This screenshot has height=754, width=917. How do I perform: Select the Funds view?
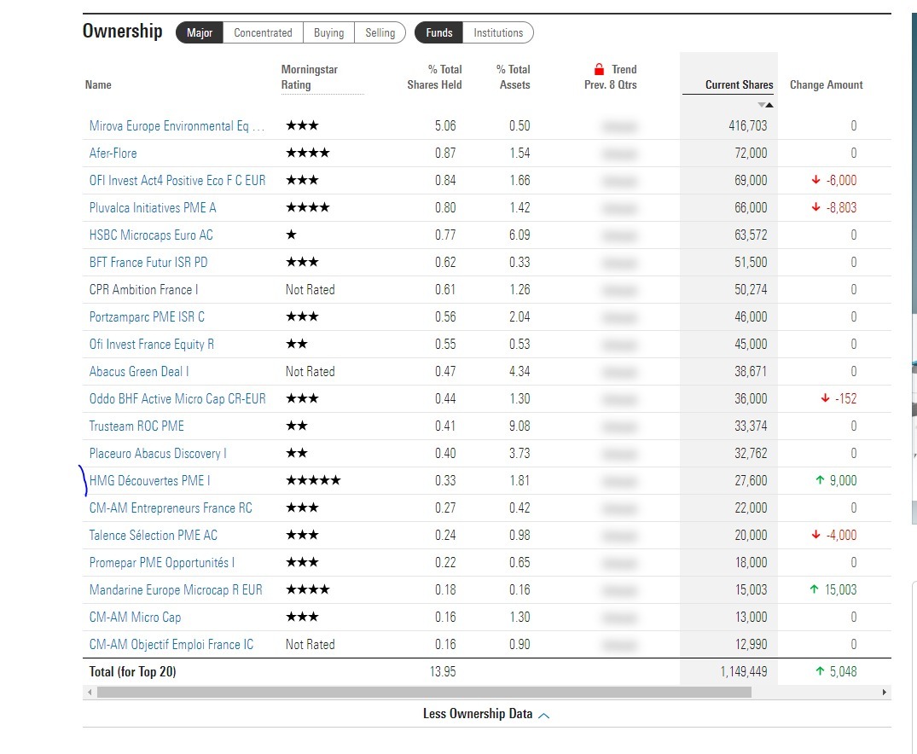coord(438,32)
